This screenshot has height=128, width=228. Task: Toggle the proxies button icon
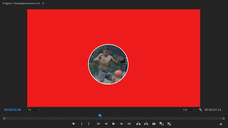point(169,124)
